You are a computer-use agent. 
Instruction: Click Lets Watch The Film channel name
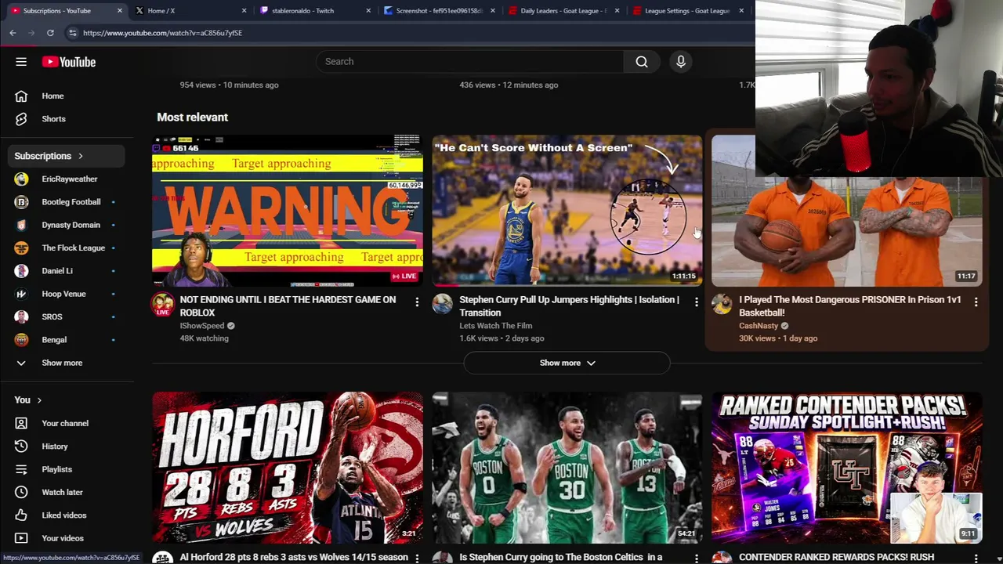tap(495, 326)
